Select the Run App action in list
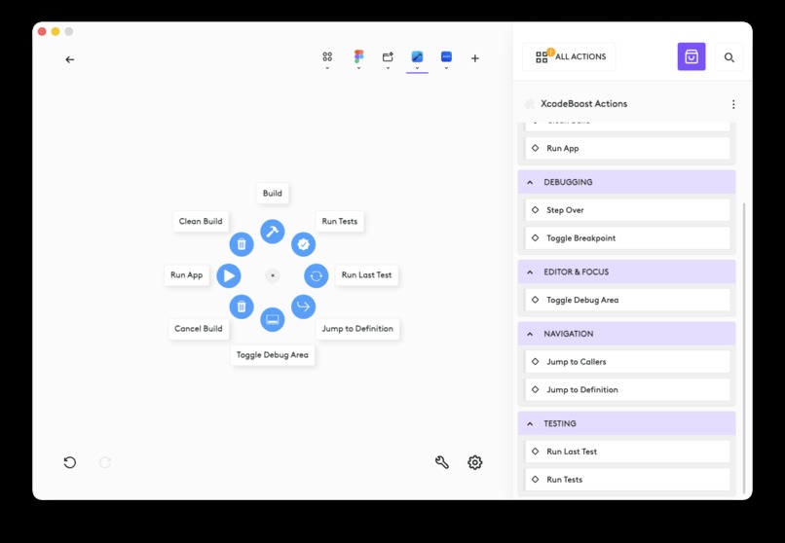The height and width of the screenshot is (543, 785). [x=628, y=149]
